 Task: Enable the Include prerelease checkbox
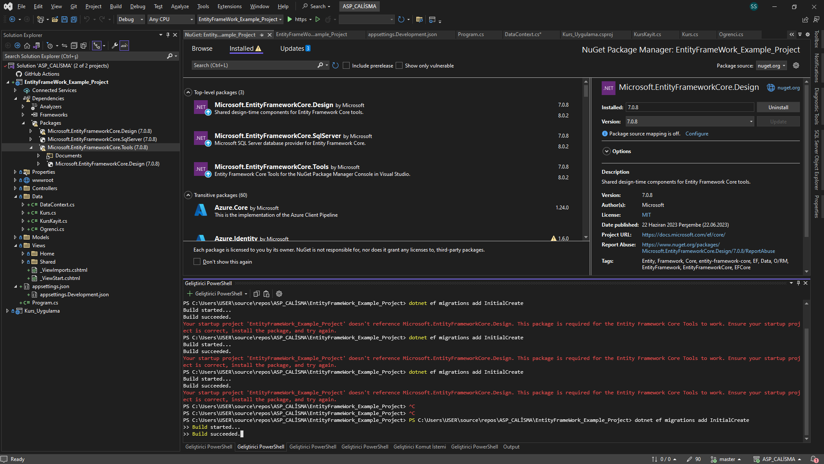point(346,65)
